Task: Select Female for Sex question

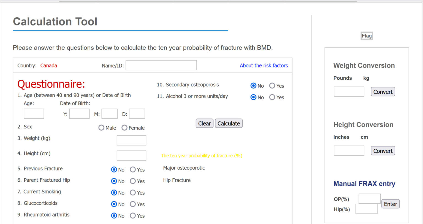Action: coord(124,128)
